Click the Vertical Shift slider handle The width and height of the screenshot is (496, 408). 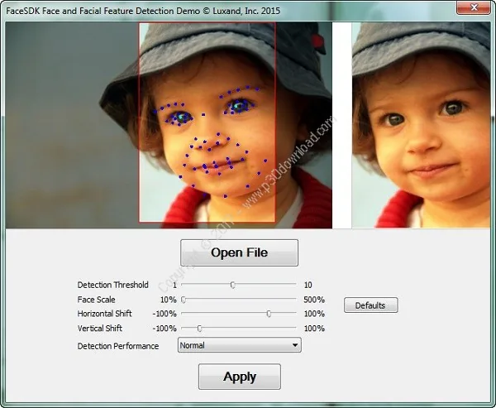tap(199, 329)
